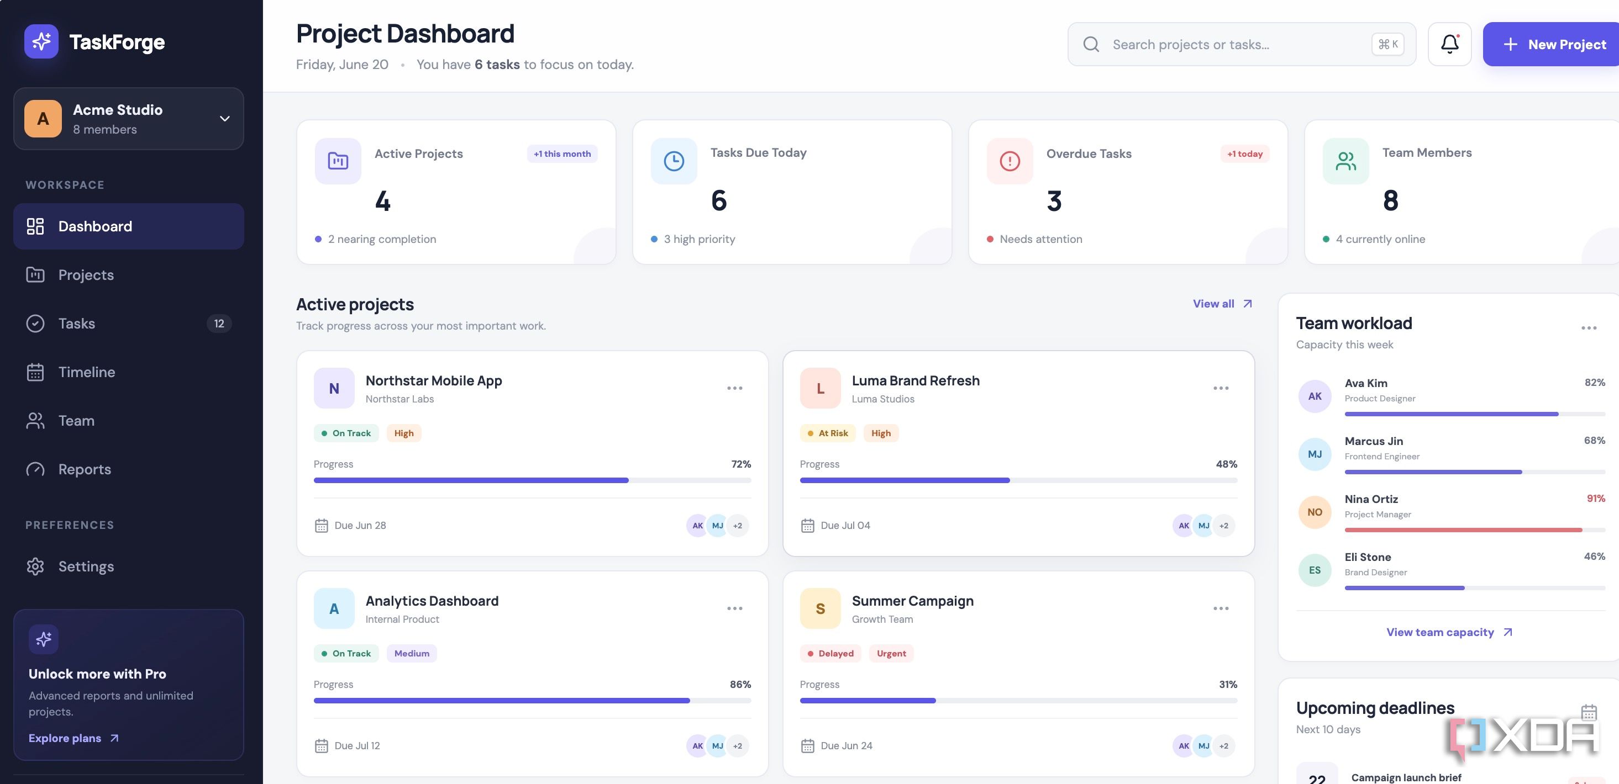Click Marcus Jin's MJ avatar in workload
This screenshot has width=1619, height=784.
[1315, 454]
